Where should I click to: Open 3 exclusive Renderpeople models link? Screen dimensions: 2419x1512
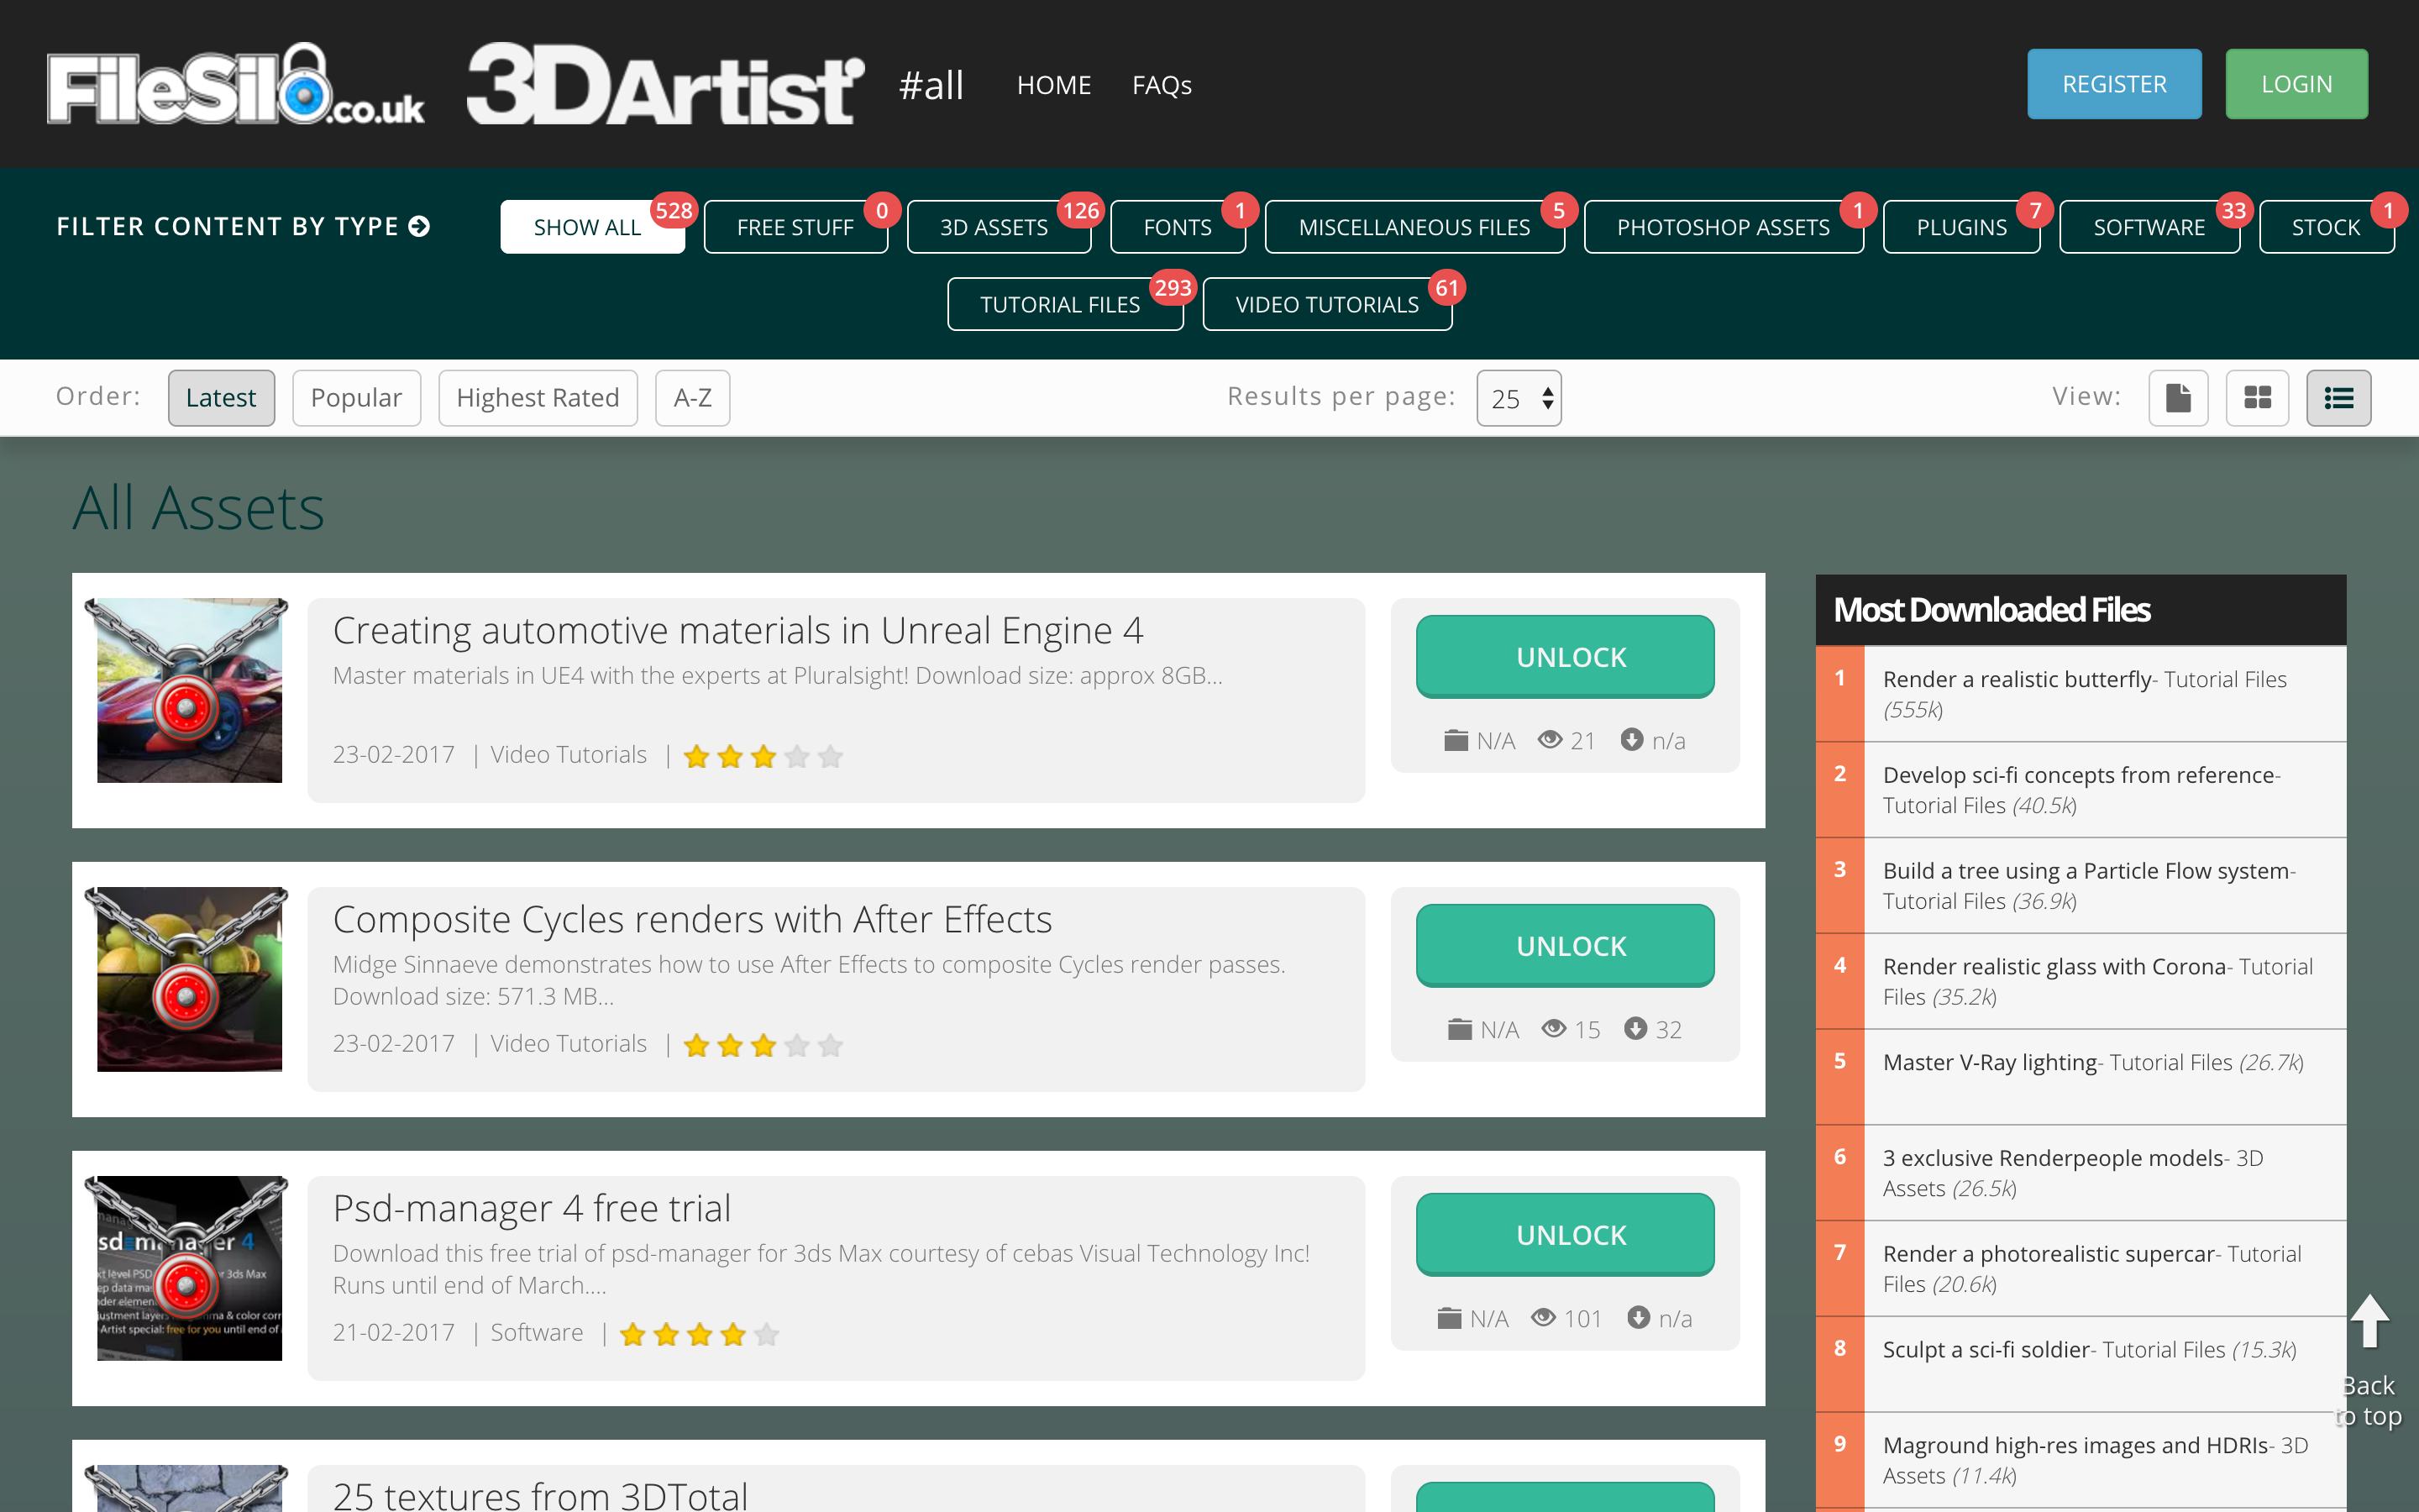tap(2053, 1158)
